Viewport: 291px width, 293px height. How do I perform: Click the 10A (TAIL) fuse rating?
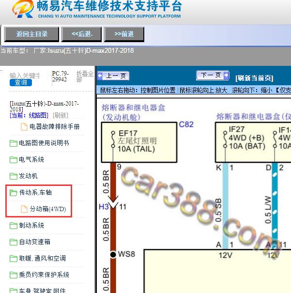[x=136, y=149]
